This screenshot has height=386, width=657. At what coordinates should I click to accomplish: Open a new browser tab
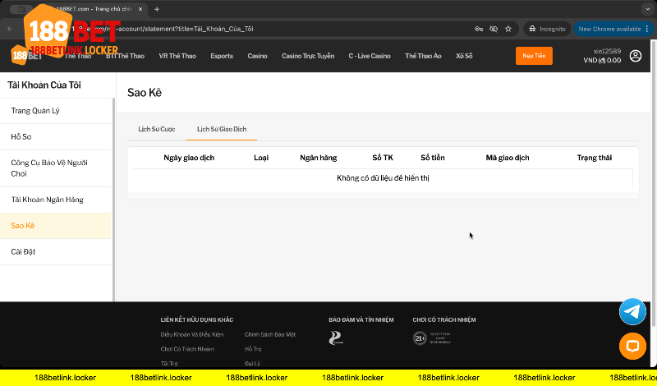(157, 9)
